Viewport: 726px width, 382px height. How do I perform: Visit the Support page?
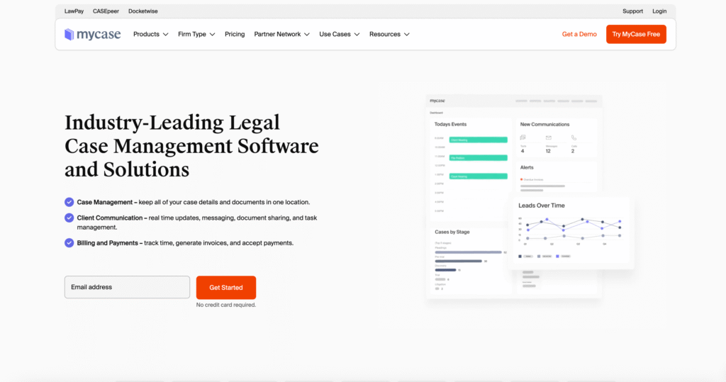tap(632, 11)
